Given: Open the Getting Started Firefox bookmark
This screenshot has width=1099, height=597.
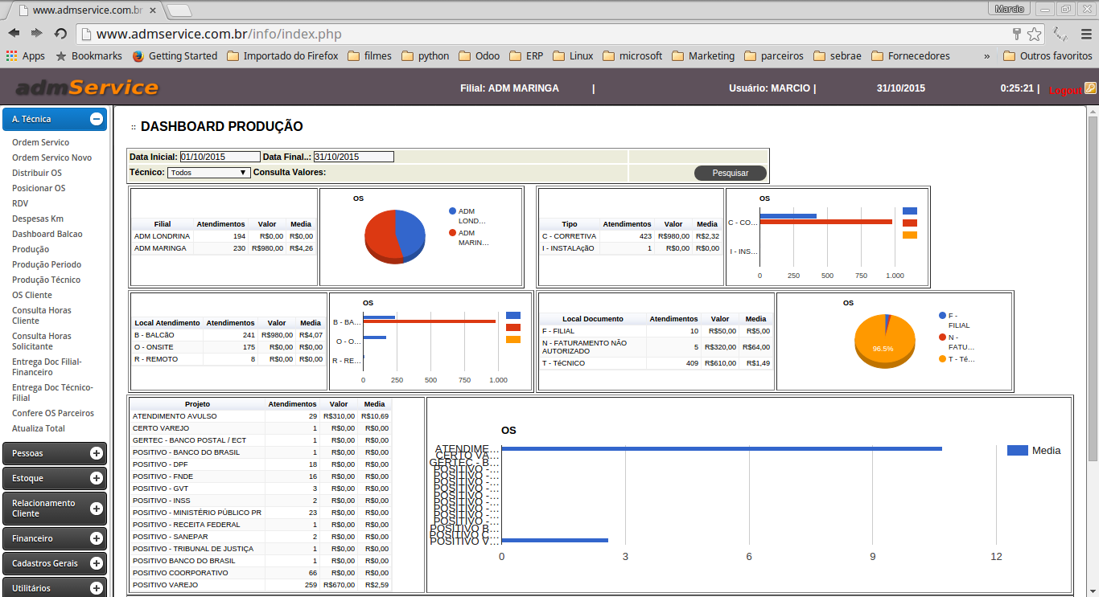Looking at the screenshot, I should [x=174, y=56].
